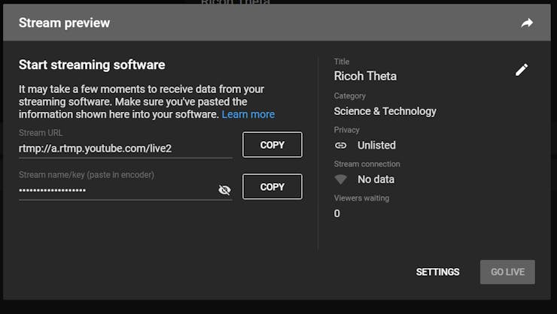Copy the stream name/key
Viewport: 557px width, 314px height.
[272, 187]
